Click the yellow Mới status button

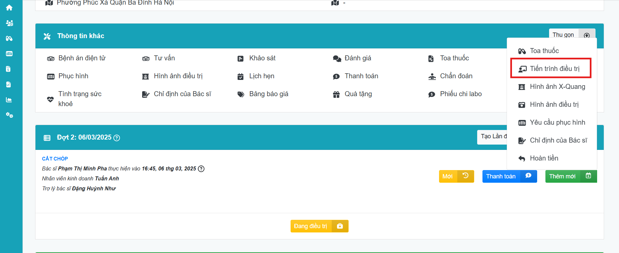coord(456,176)
